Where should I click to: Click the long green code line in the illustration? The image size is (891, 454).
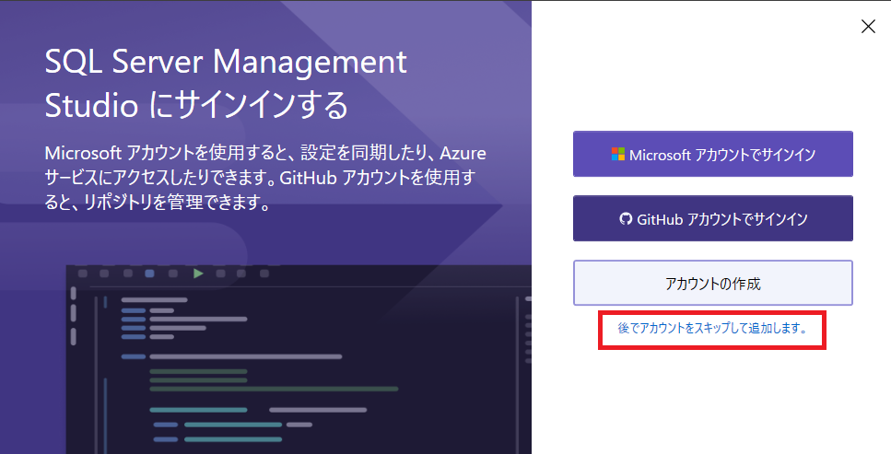coord(274,390)
